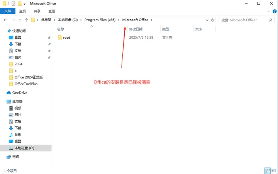Open the OfficeToolPlus folder in sidebar
This screenshot has width=278, height=174.
coord(26,84)
